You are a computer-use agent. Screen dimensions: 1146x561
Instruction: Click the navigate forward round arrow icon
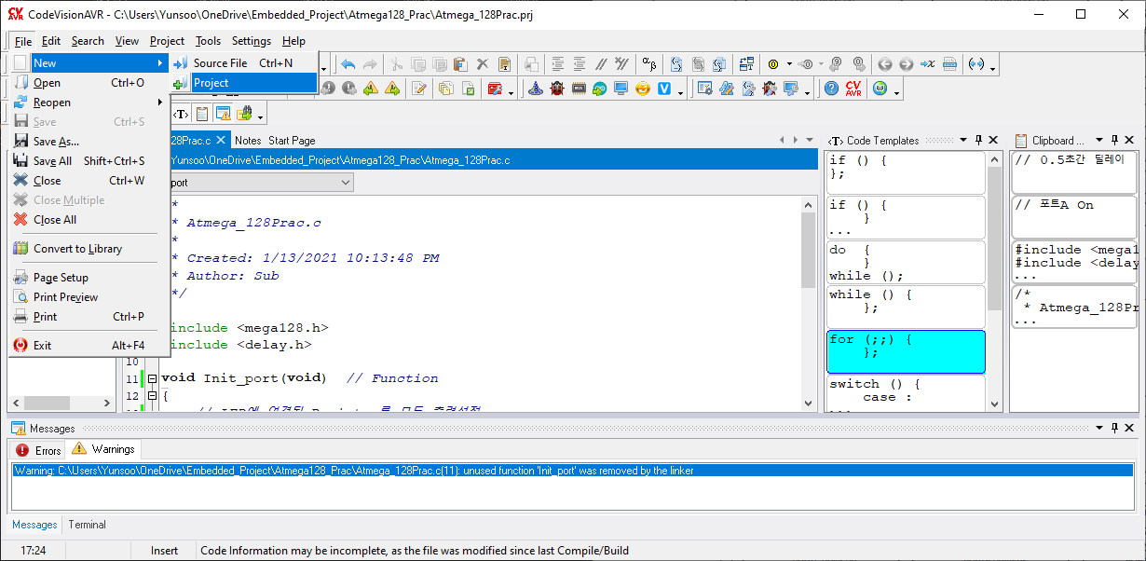tap(907, 64)
